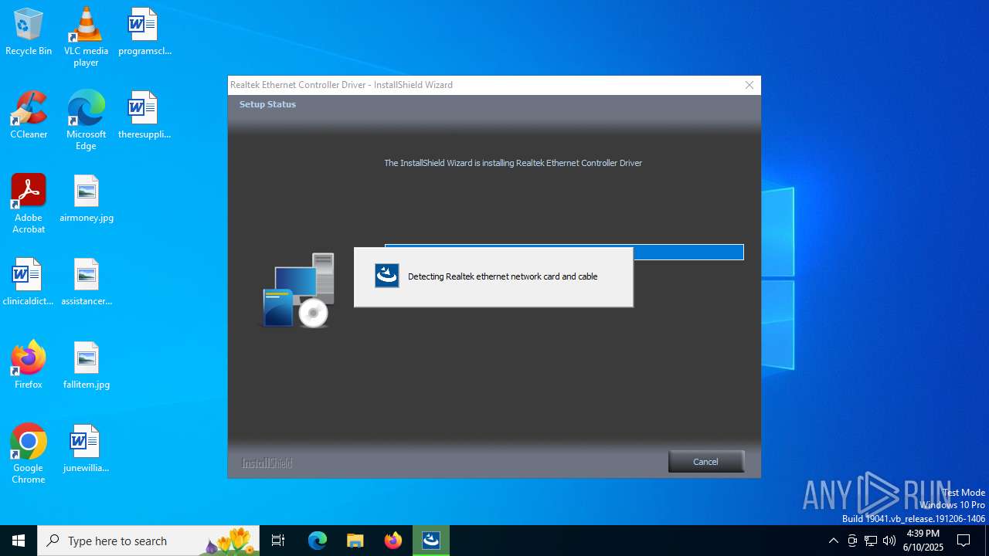Select the clinicaldict... Word document
This screenshot has width=989, height=556.
point(29,283)
